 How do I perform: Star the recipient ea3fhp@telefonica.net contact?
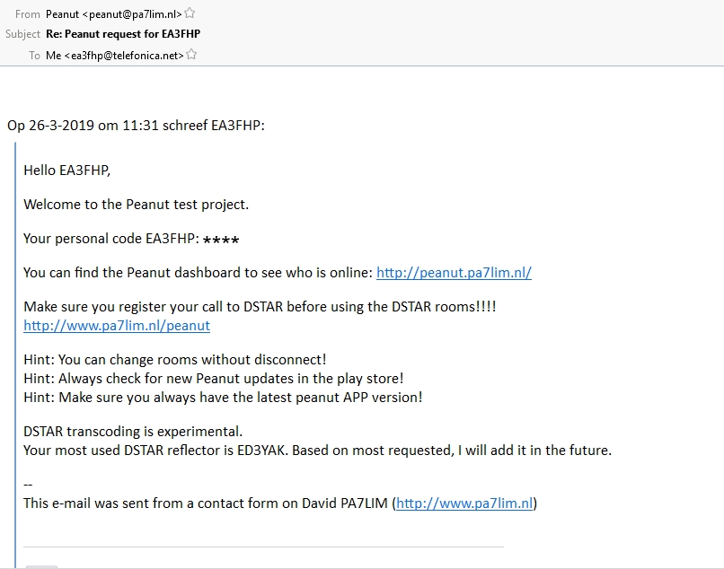[x=192, y=55]
